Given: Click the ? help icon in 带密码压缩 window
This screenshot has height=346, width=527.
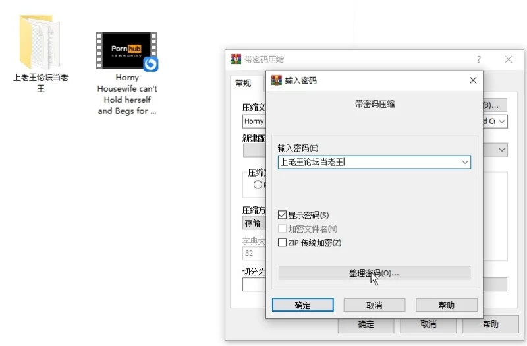Looking at the screenshot, I should tap(479, 59).
